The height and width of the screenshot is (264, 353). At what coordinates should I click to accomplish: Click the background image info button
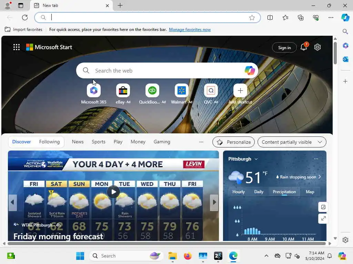[323, 207]
